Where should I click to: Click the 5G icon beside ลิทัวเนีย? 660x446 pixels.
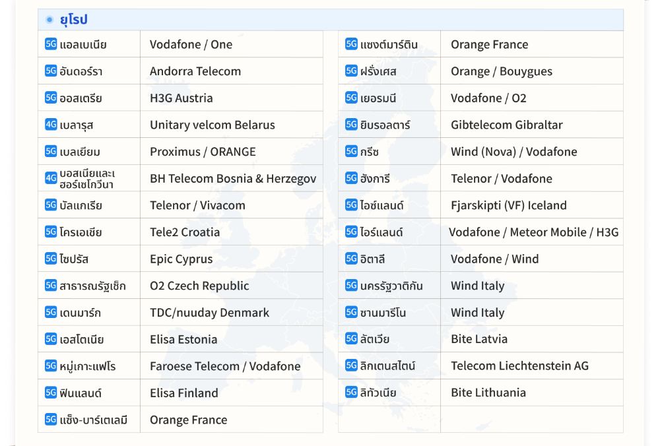click(x=351, y=393)
